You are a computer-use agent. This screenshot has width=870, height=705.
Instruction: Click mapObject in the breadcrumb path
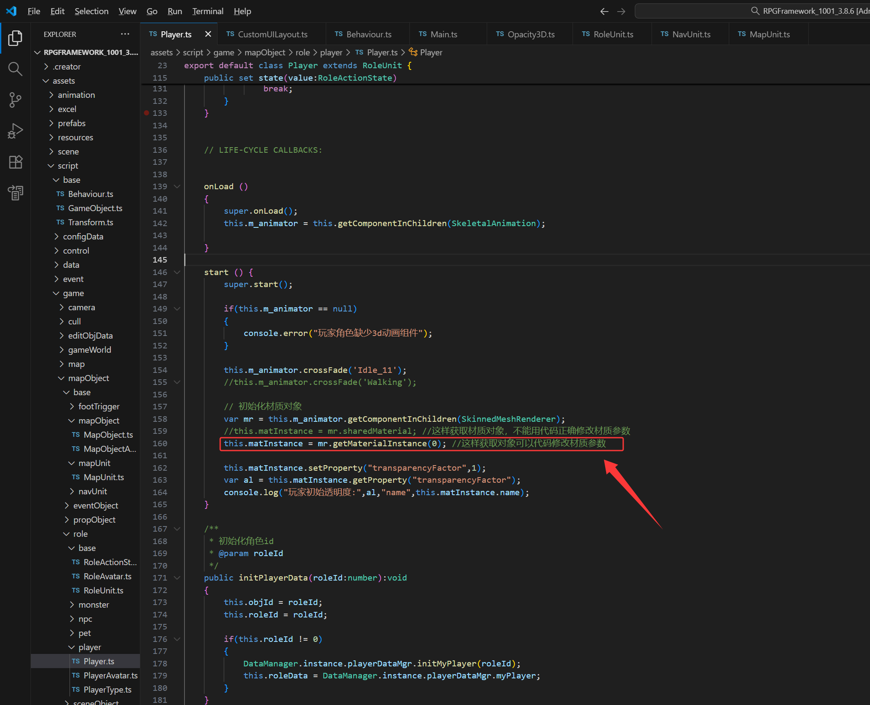pos(264,52)
